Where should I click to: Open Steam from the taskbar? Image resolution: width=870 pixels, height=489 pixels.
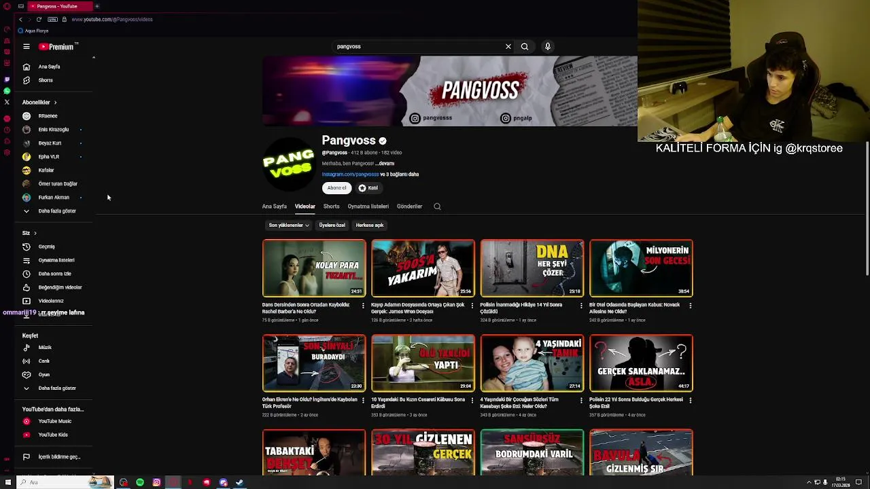[x=239, y=482]
